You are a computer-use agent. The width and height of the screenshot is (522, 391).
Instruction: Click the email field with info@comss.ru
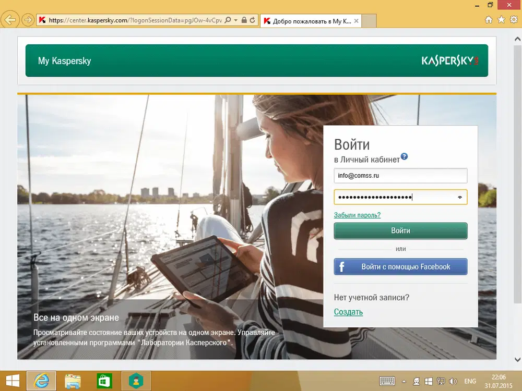tap(400, 176)
